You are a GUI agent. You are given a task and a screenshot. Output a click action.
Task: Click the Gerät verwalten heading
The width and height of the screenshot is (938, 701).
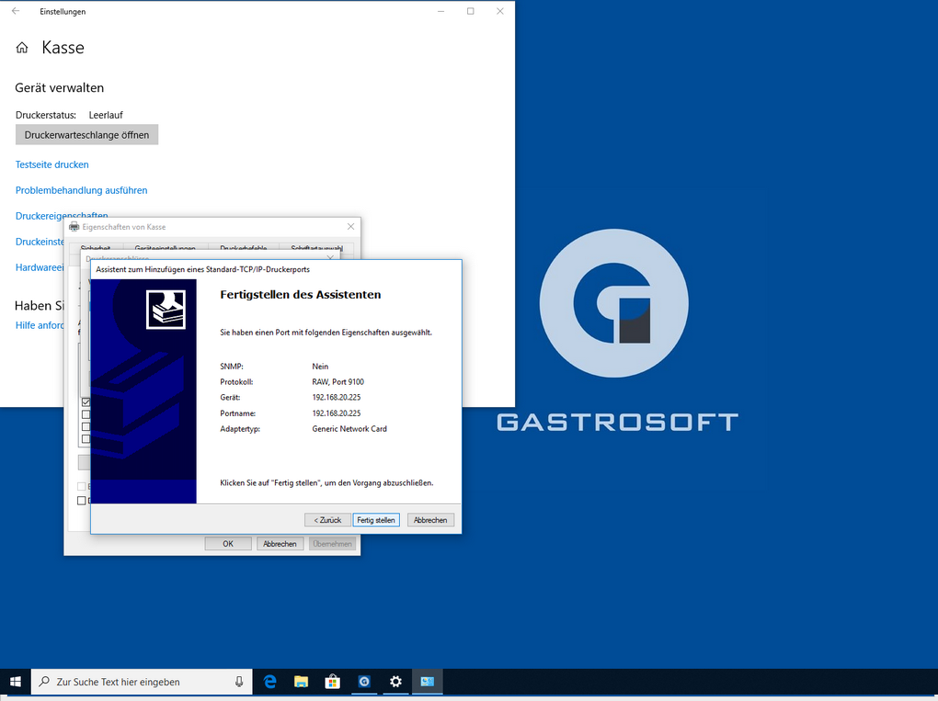point(59,88)
